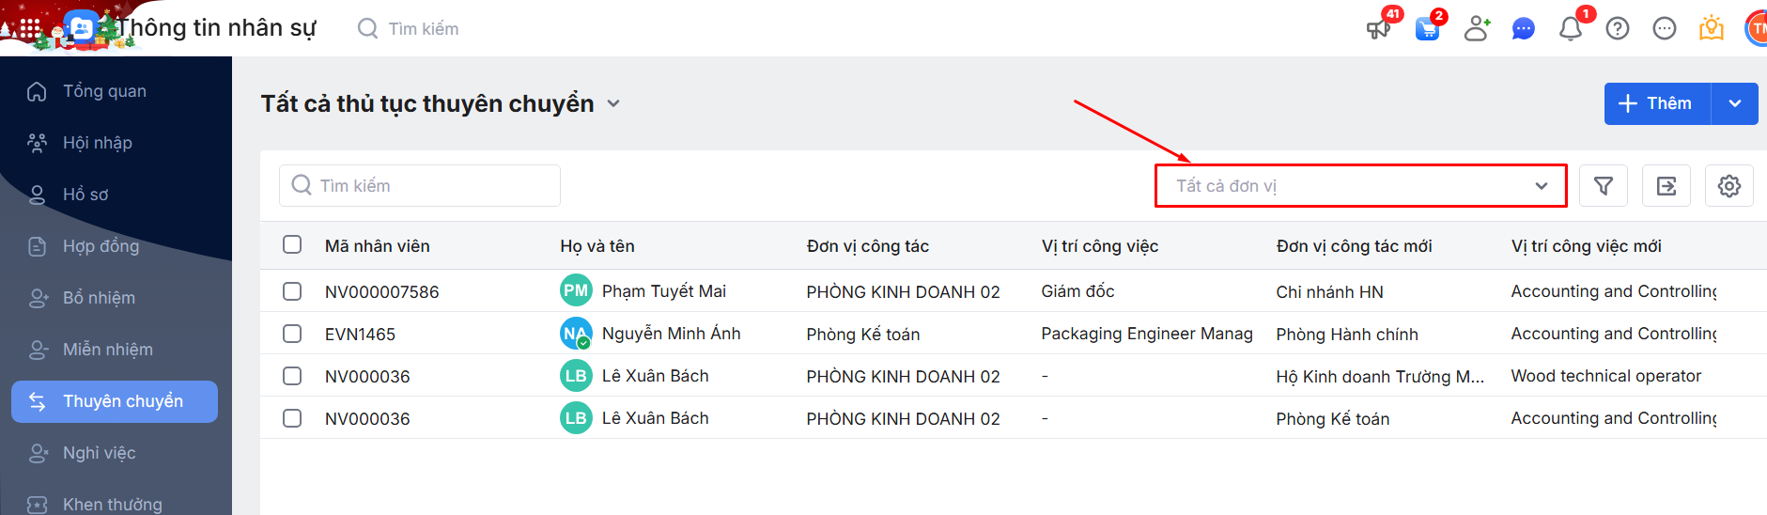The image size is (1767, 515).
Task: Check the row for Phạm Tuyết Mai
Action: (x=292, y=291)
